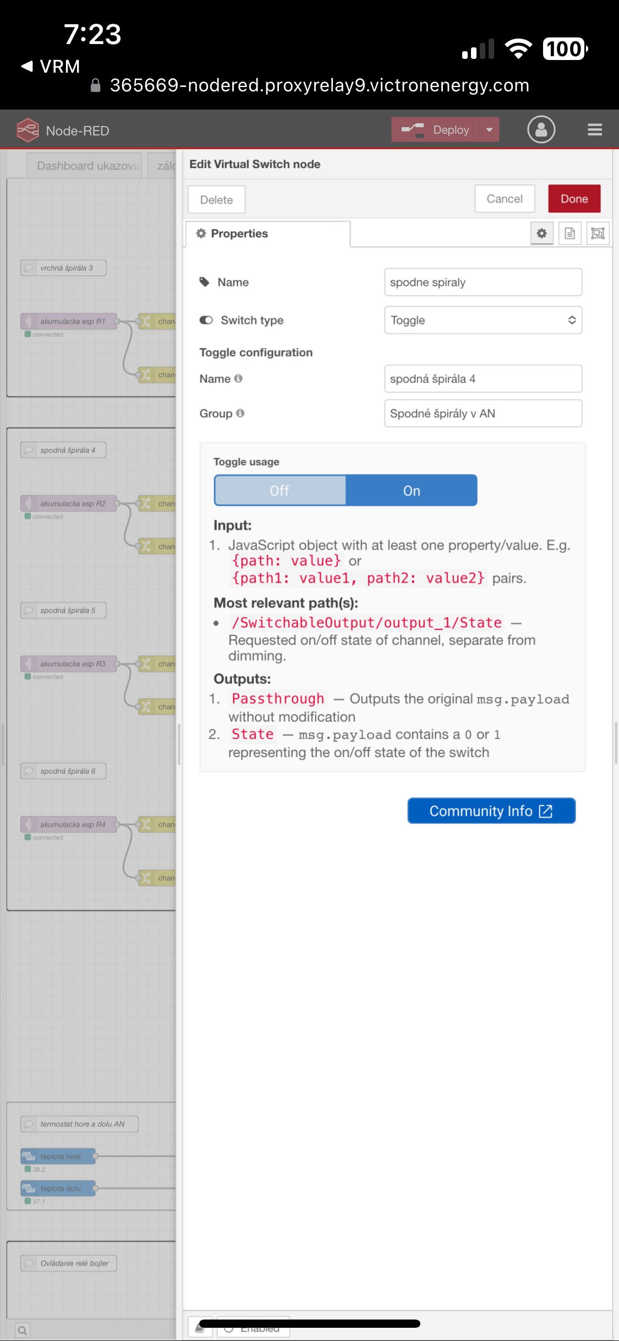Viewport: 619px width, 1341px height.
Task: Cancel editing the Virtual Switch node
Action: (504, 199)
